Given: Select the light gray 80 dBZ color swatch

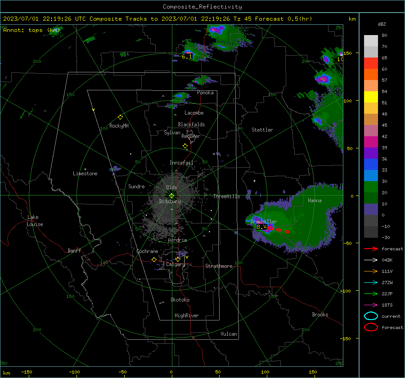Looking at the screenshot, I should 371,41.
